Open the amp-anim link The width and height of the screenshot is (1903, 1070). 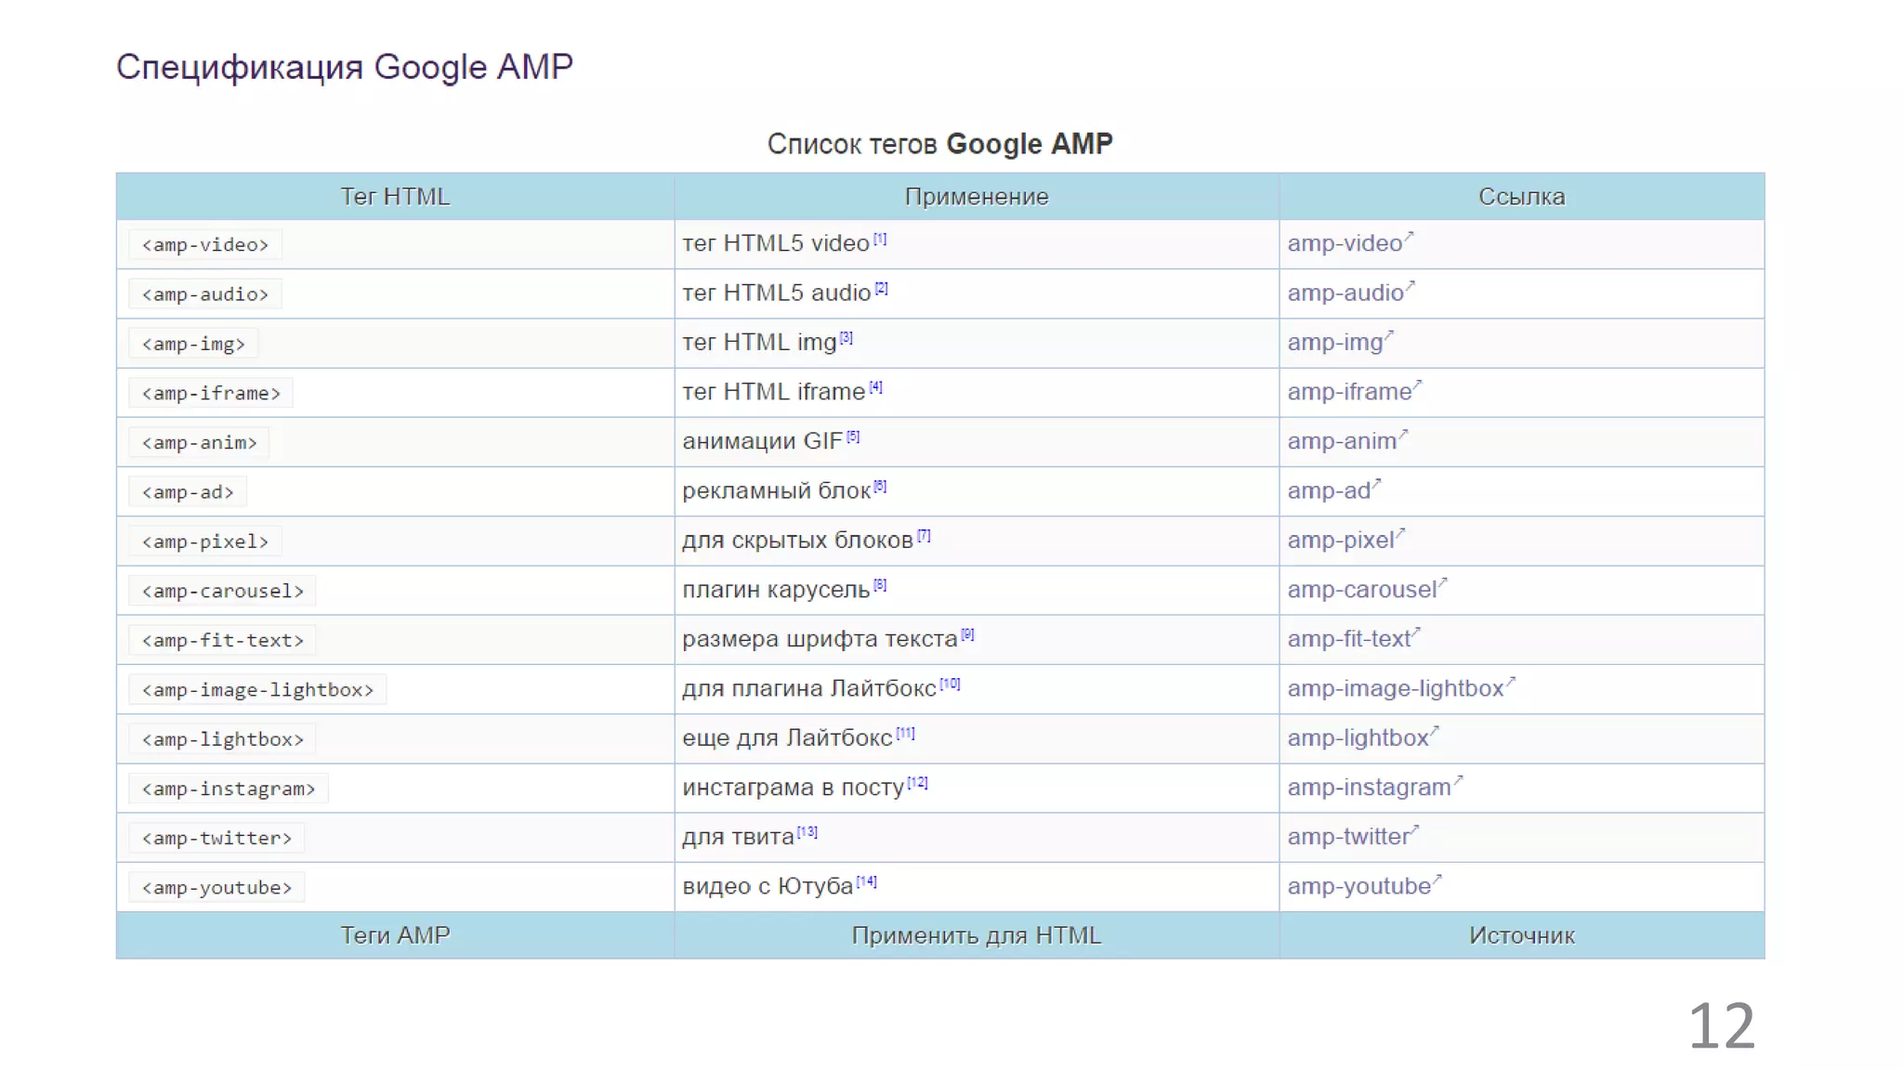pos(1342,441)
